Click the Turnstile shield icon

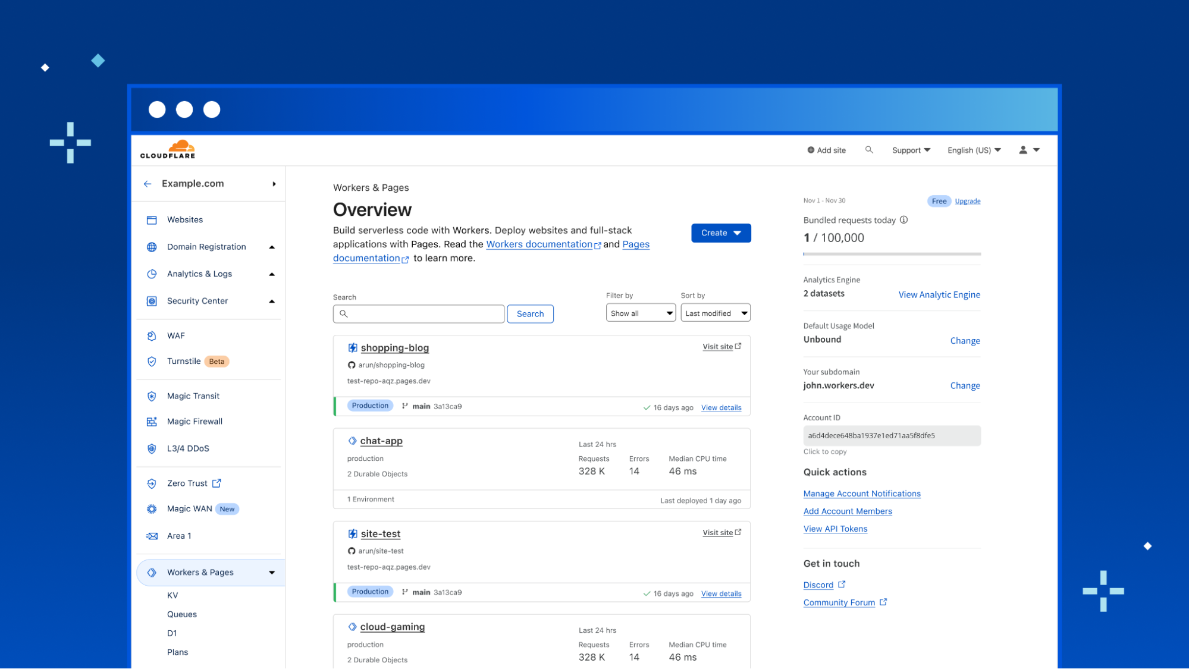[x=152, y=362]
